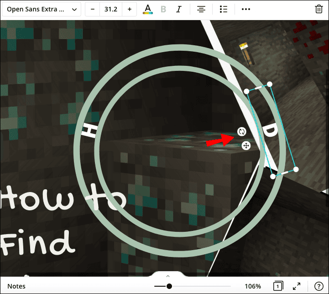The height and width of the screenshot is (294, 329).
Task: Increase font size with plus button
Action: tap(130, 9)
